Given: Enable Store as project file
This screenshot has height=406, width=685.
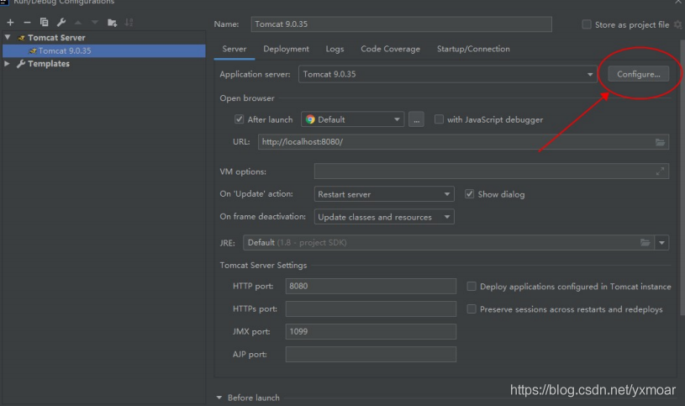Looking at the screenshot, I should (x=587, y=24).
